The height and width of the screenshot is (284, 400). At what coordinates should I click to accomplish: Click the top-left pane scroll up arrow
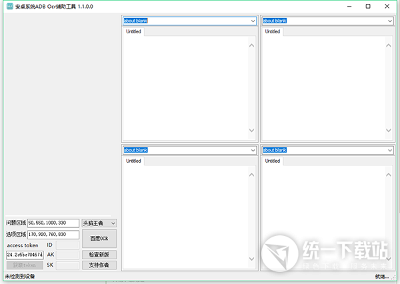251,45
